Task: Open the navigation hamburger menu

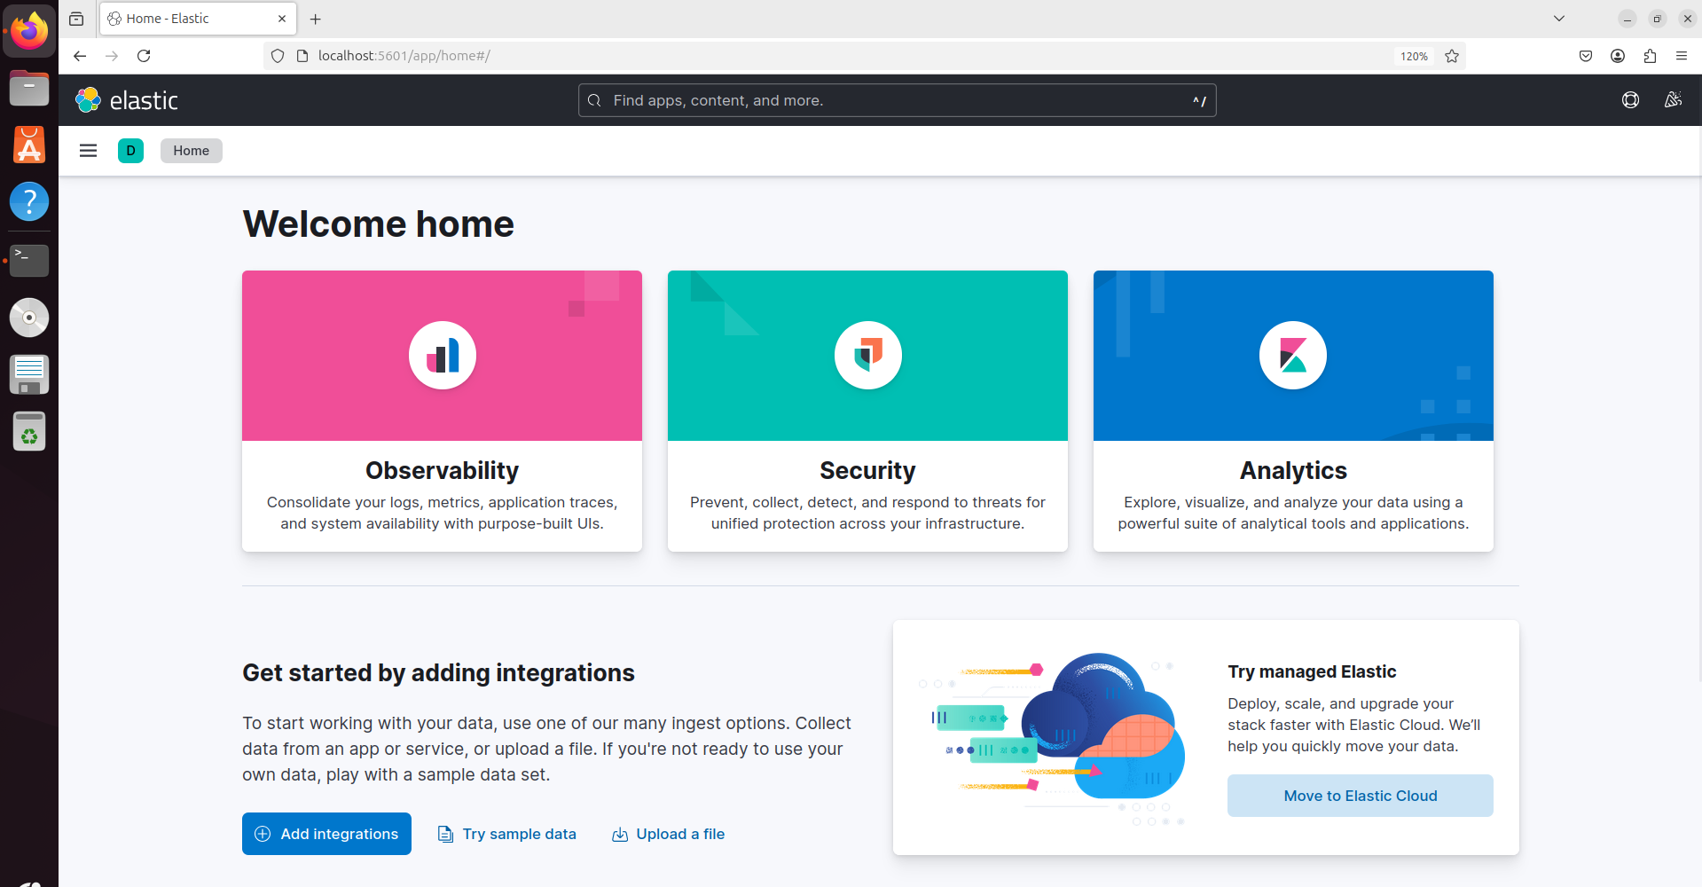Action: click(x=88, y=151)
